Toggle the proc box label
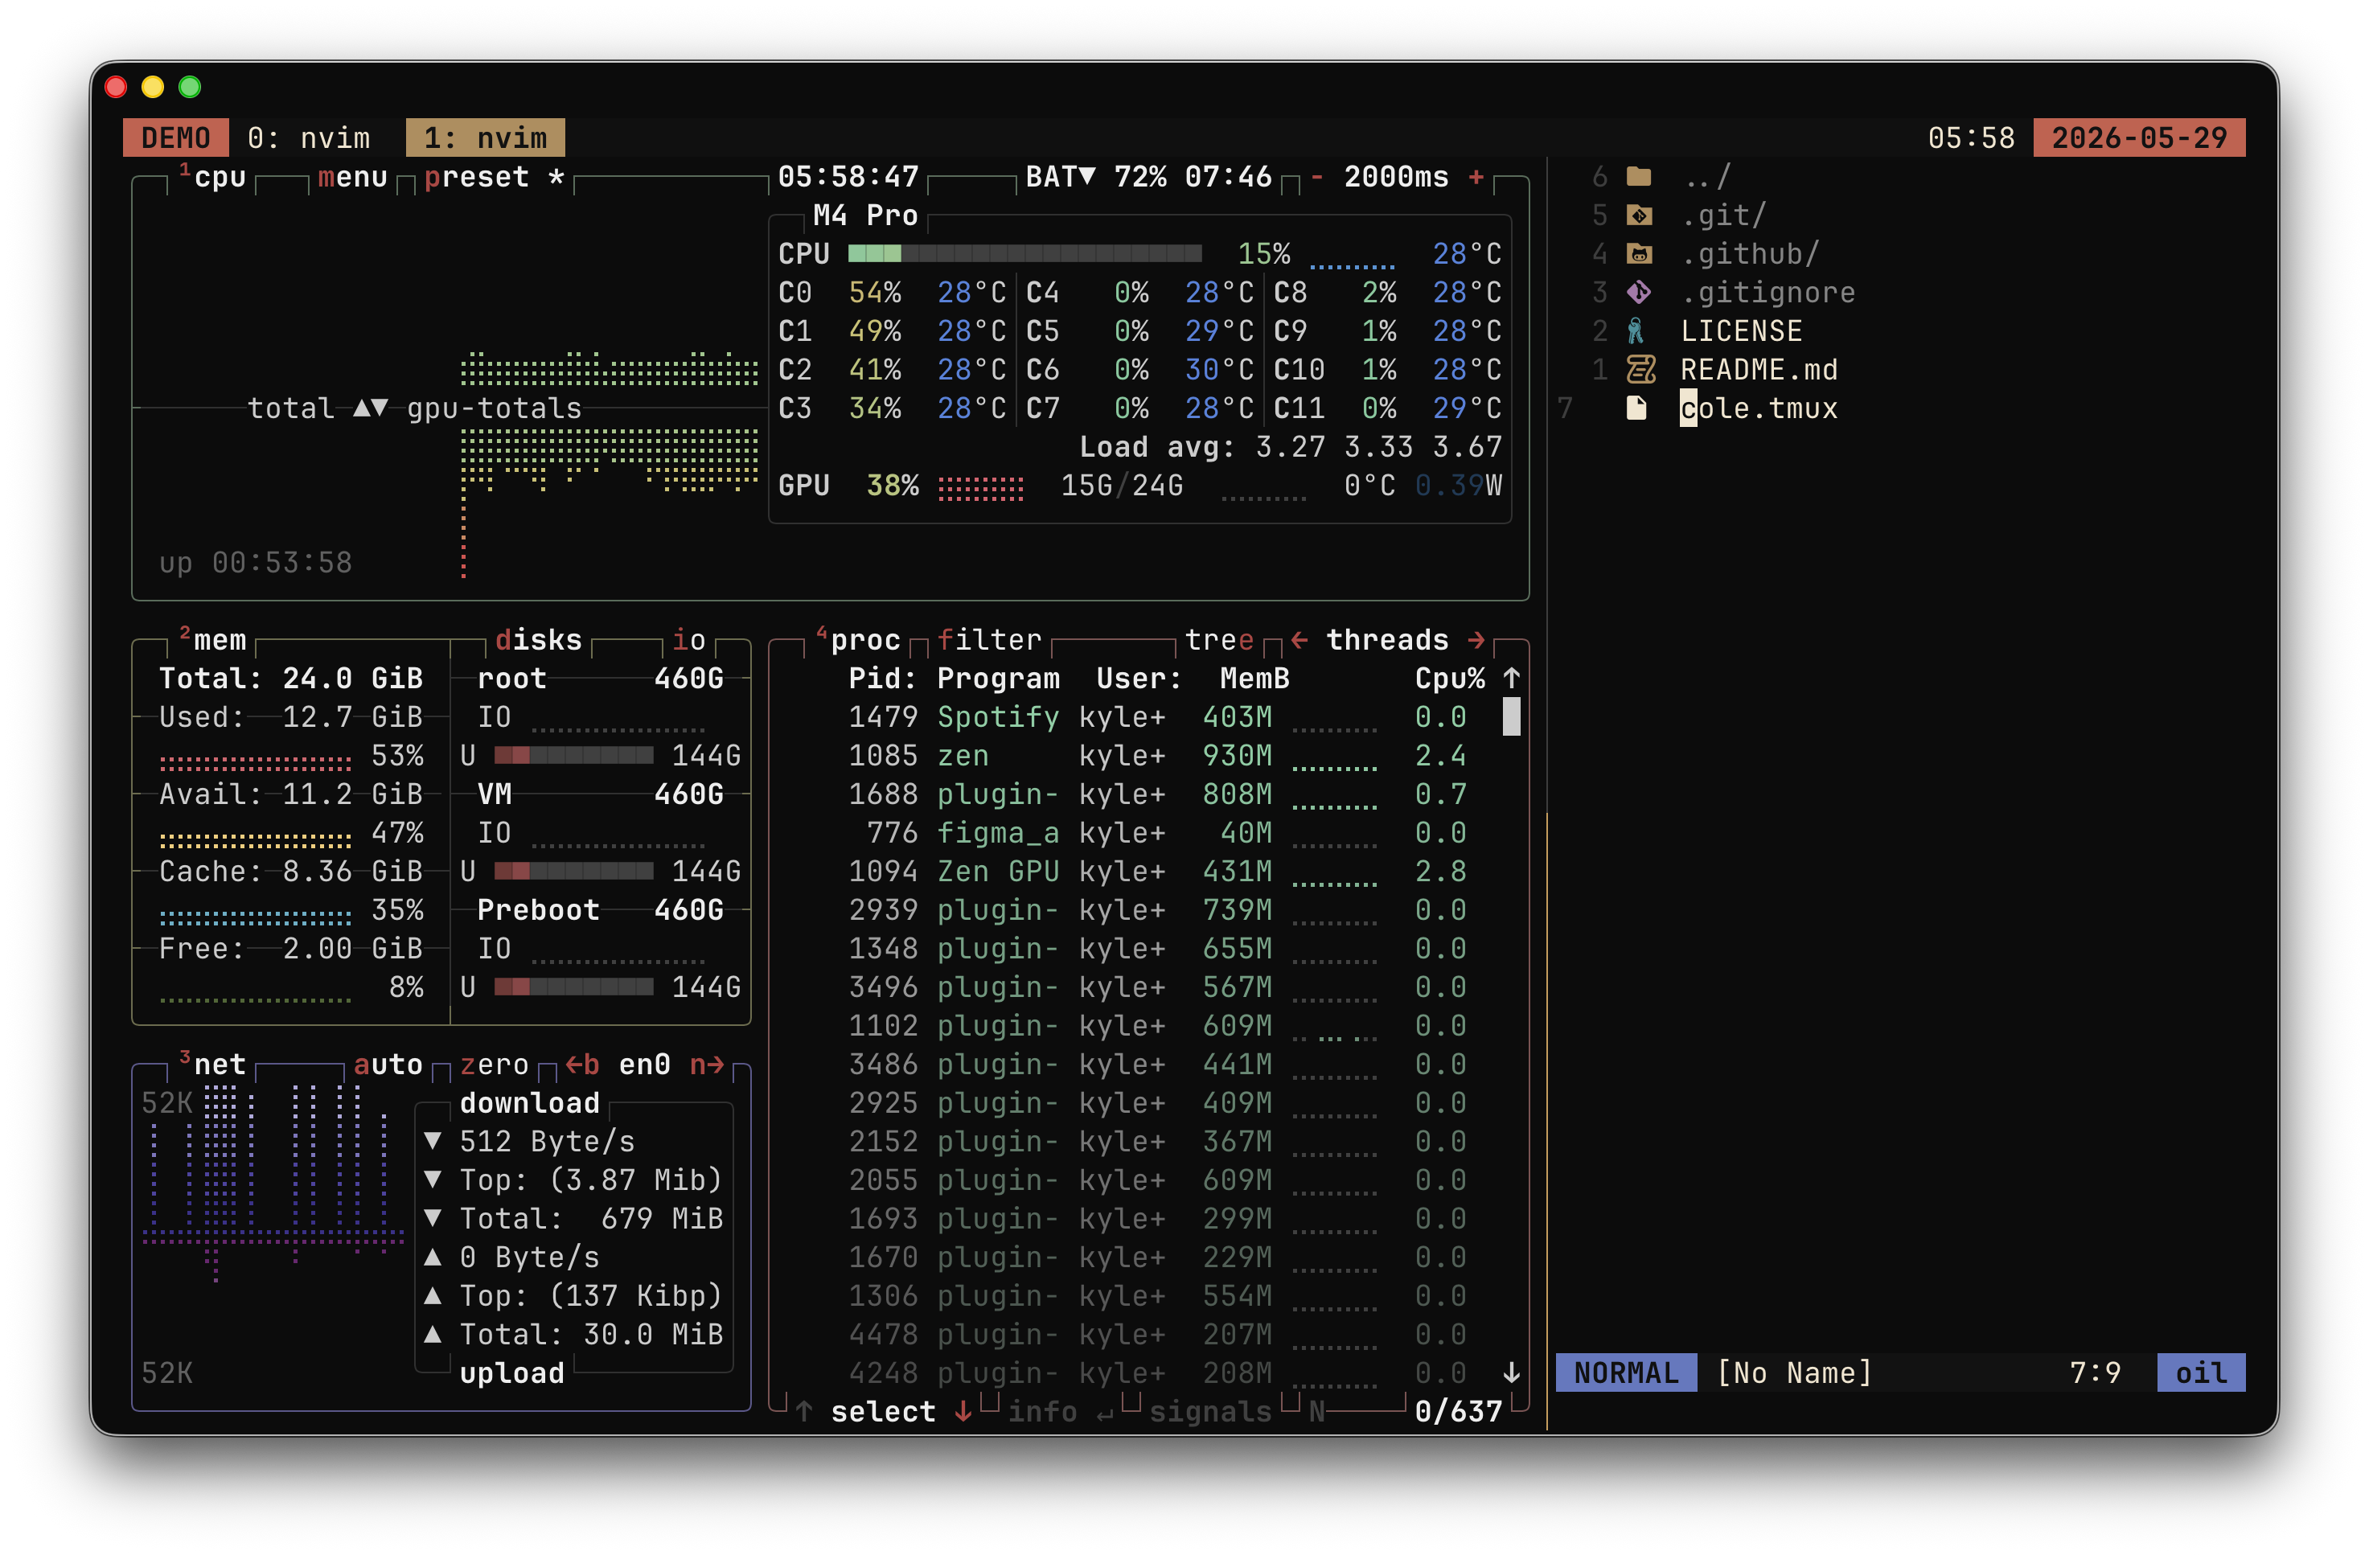 865,640
